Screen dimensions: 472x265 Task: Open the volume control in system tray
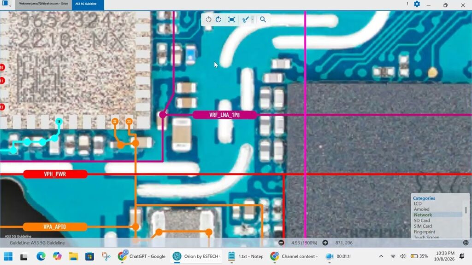point(403,256)
